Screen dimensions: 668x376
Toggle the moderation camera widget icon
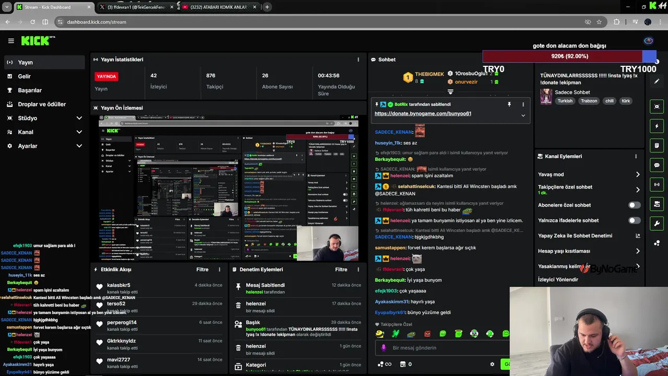coord(657,204)
